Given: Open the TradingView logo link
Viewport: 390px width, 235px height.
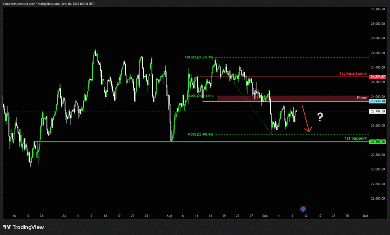Looking at the screenshot, I should click(x=23, y=227).
